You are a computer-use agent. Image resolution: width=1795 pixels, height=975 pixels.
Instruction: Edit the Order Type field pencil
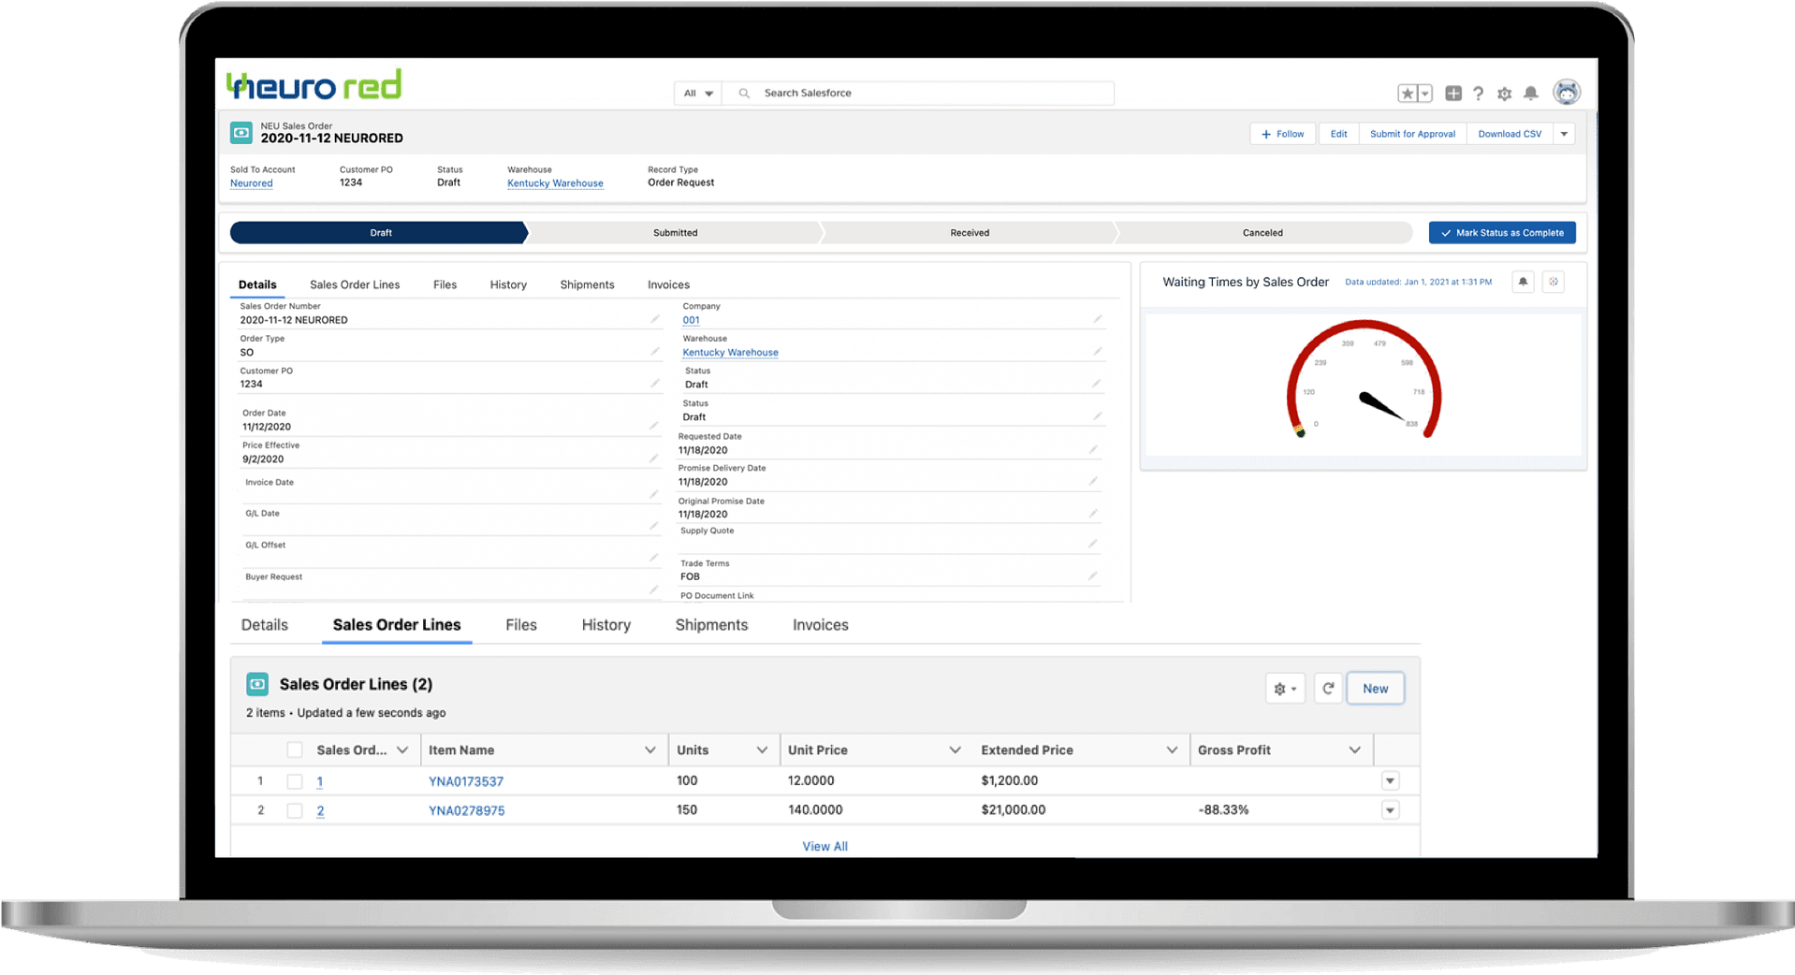pyautogui.click(x=655, y=352)
